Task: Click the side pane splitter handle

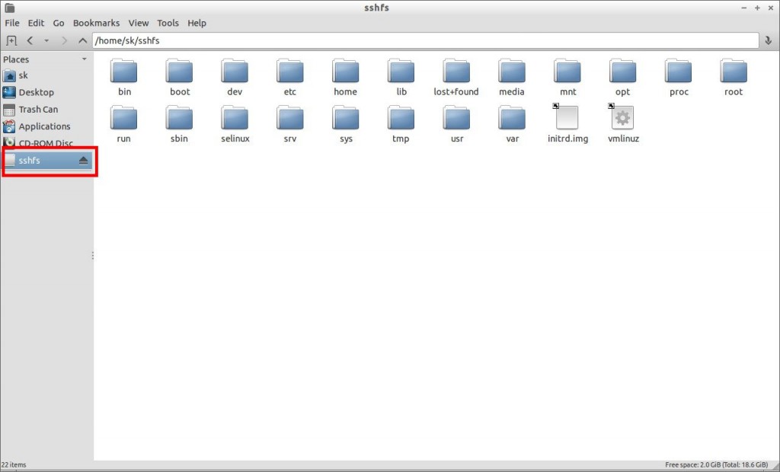Action: 93,256
